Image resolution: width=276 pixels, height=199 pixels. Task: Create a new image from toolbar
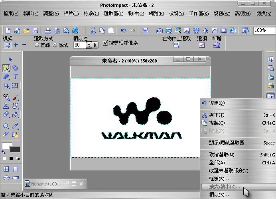pos(8,31)
